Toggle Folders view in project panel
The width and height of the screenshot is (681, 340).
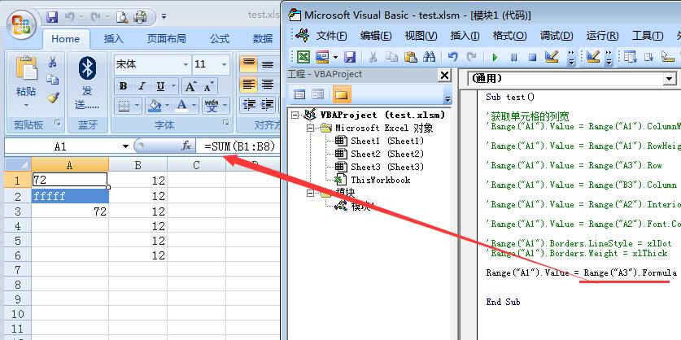coord(342,94)
